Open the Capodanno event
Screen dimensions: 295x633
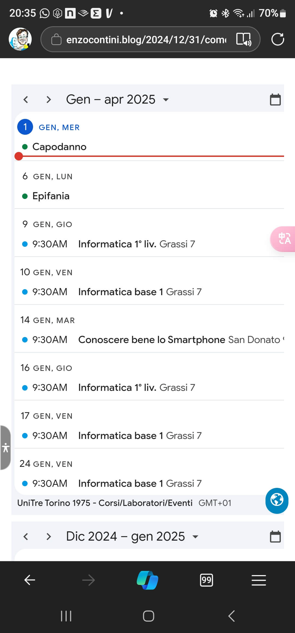(59, 147)
